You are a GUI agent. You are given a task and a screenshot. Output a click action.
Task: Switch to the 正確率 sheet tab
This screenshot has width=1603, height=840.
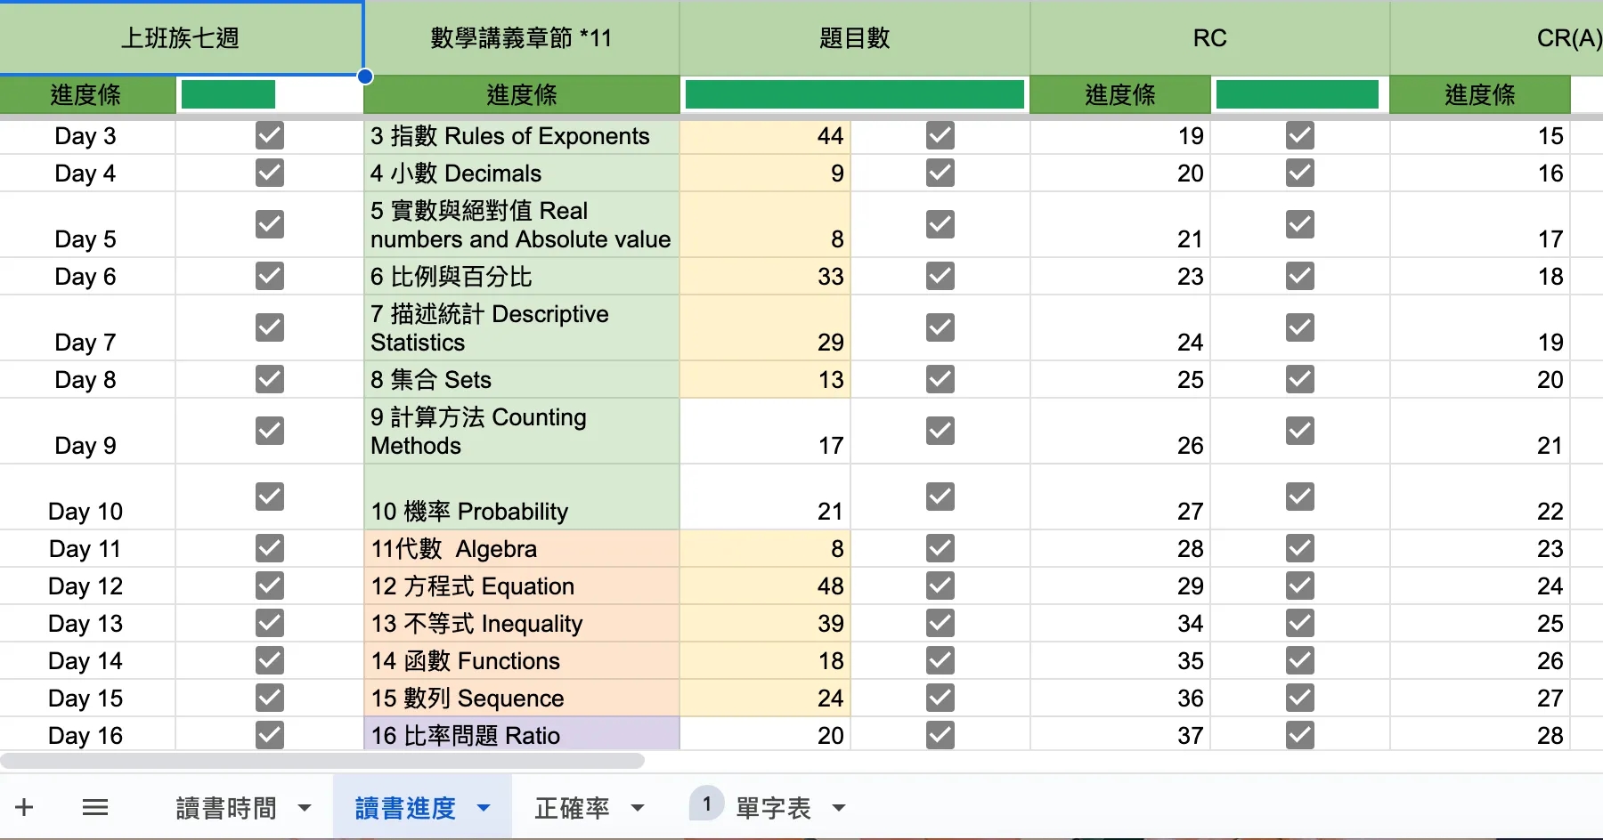click(572, 808)
